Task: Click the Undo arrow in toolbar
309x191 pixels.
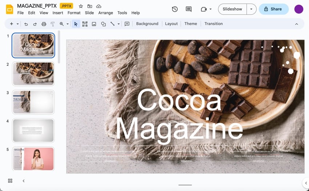Action: point(26,24)
